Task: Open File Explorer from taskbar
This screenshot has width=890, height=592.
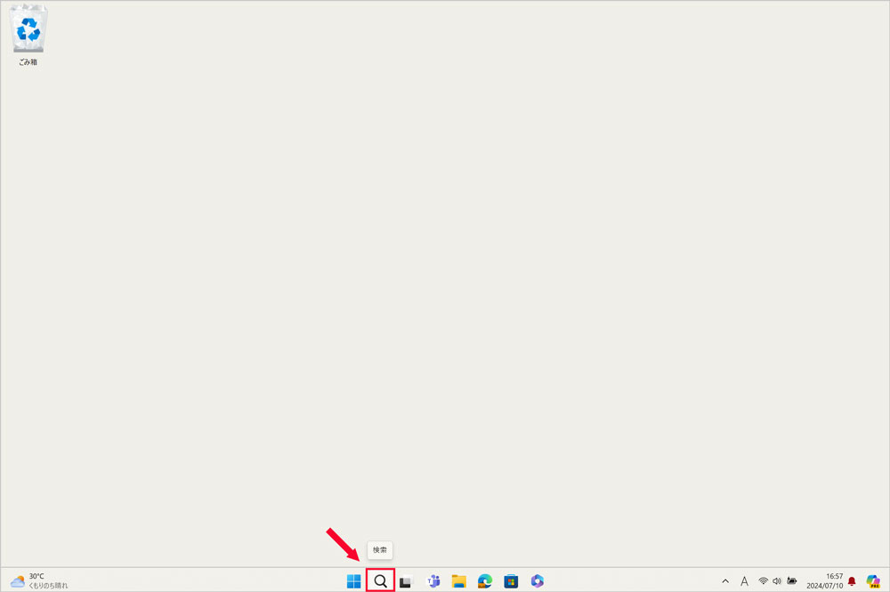Action: 459,581
